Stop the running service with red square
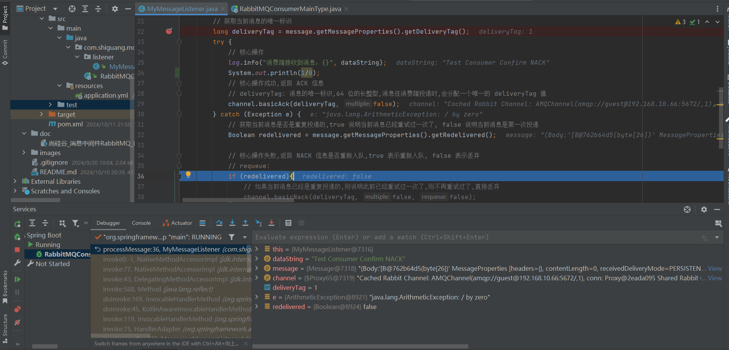The width and height of the screenshot is (729, 350). coord(17,250)
